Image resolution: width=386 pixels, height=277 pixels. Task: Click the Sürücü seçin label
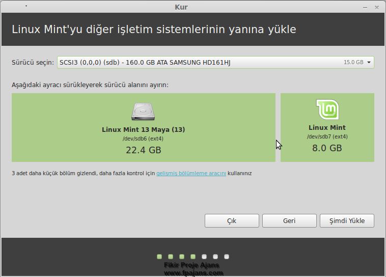pyautogui.click(x=33, y=62)
